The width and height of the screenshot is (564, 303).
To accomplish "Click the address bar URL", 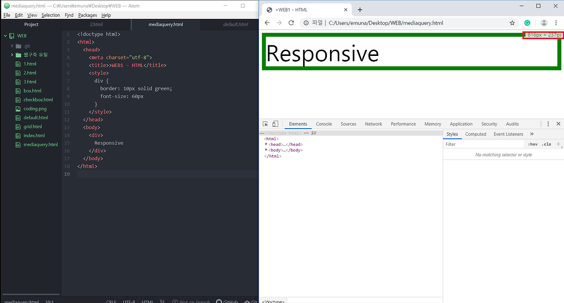I will point(386,23).
